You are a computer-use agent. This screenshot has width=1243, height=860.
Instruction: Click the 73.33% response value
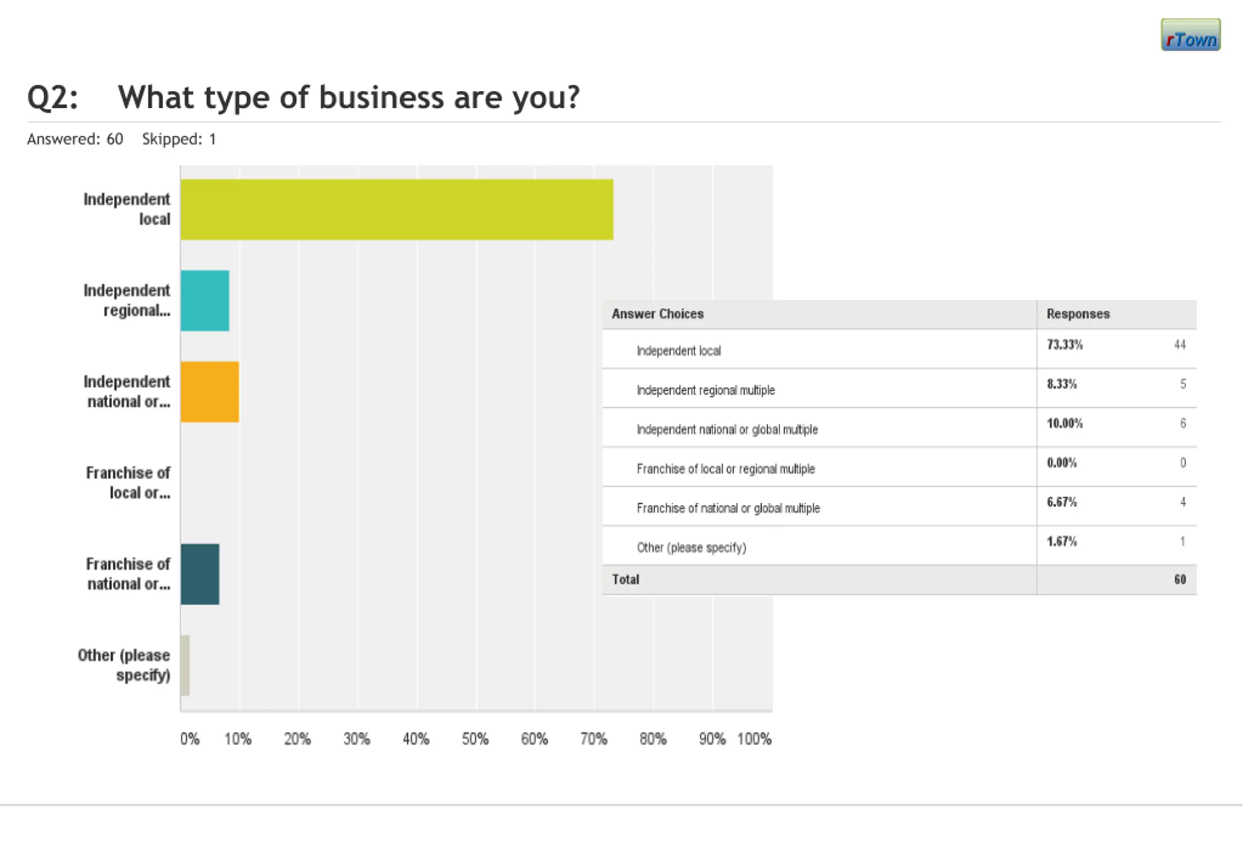pyautogui.click(x=1065, y=345)
